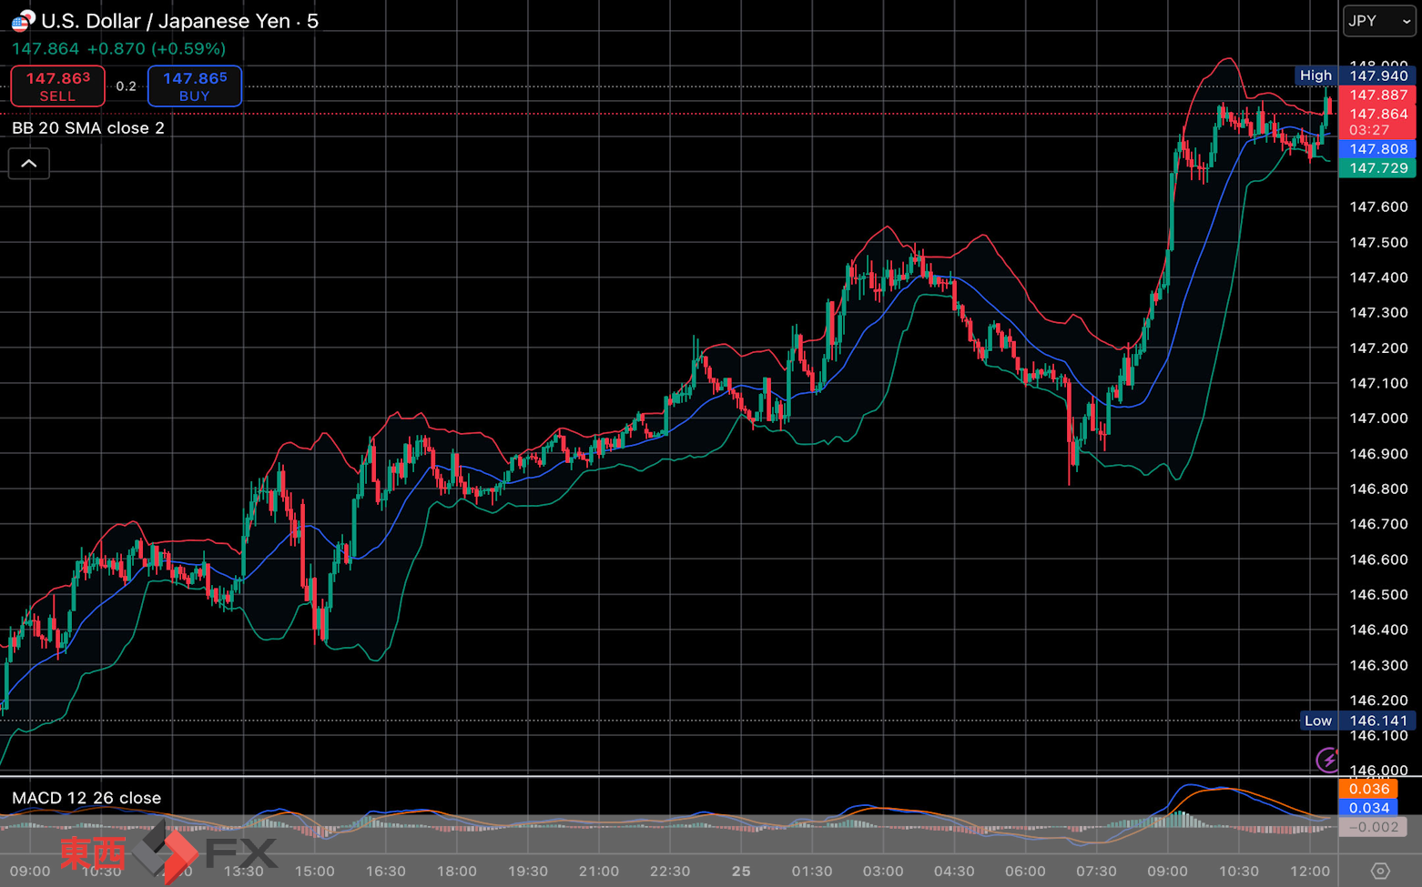
Task: Click the Low price marker label
Action: tap(1317, 721)
